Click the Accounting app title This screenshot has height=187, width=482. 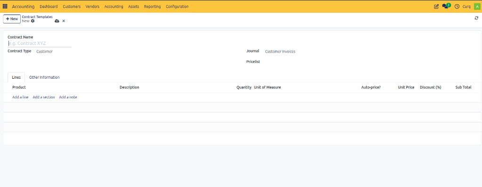point(24,7)
